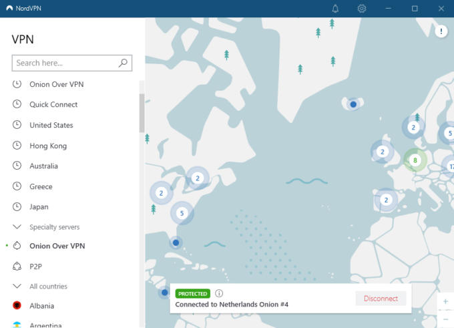Click the search magnifier icon
454x328 pixels.
pyautogui.click(x=123, y=63)
